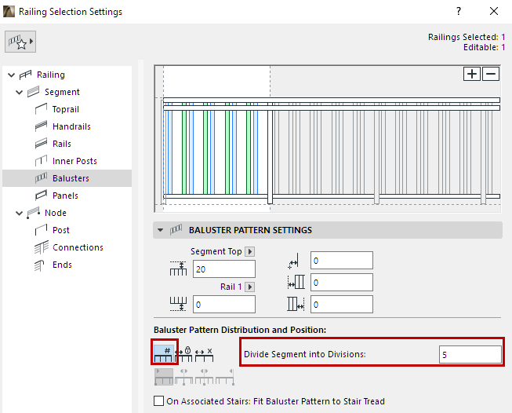Screen dimensions: 512x413
Task: Edit the Divisions count field showing 5
Action: pyautogui.click(x=470, y=354)
